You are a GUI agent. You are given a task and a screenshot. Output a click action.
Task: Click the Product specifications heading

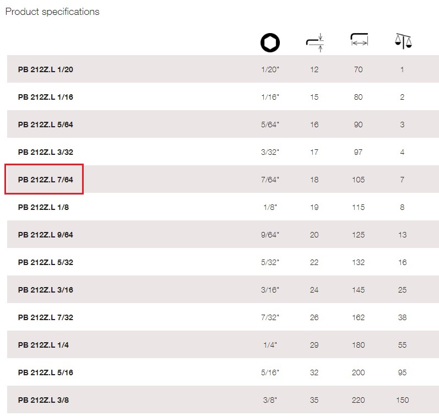(52, 12)
